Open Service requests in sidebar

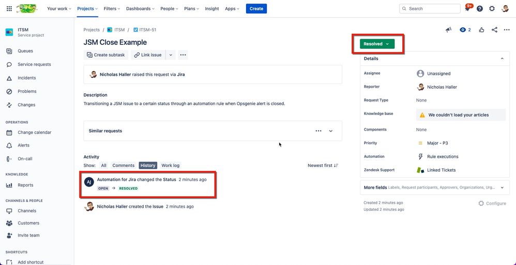click(34, 64)
